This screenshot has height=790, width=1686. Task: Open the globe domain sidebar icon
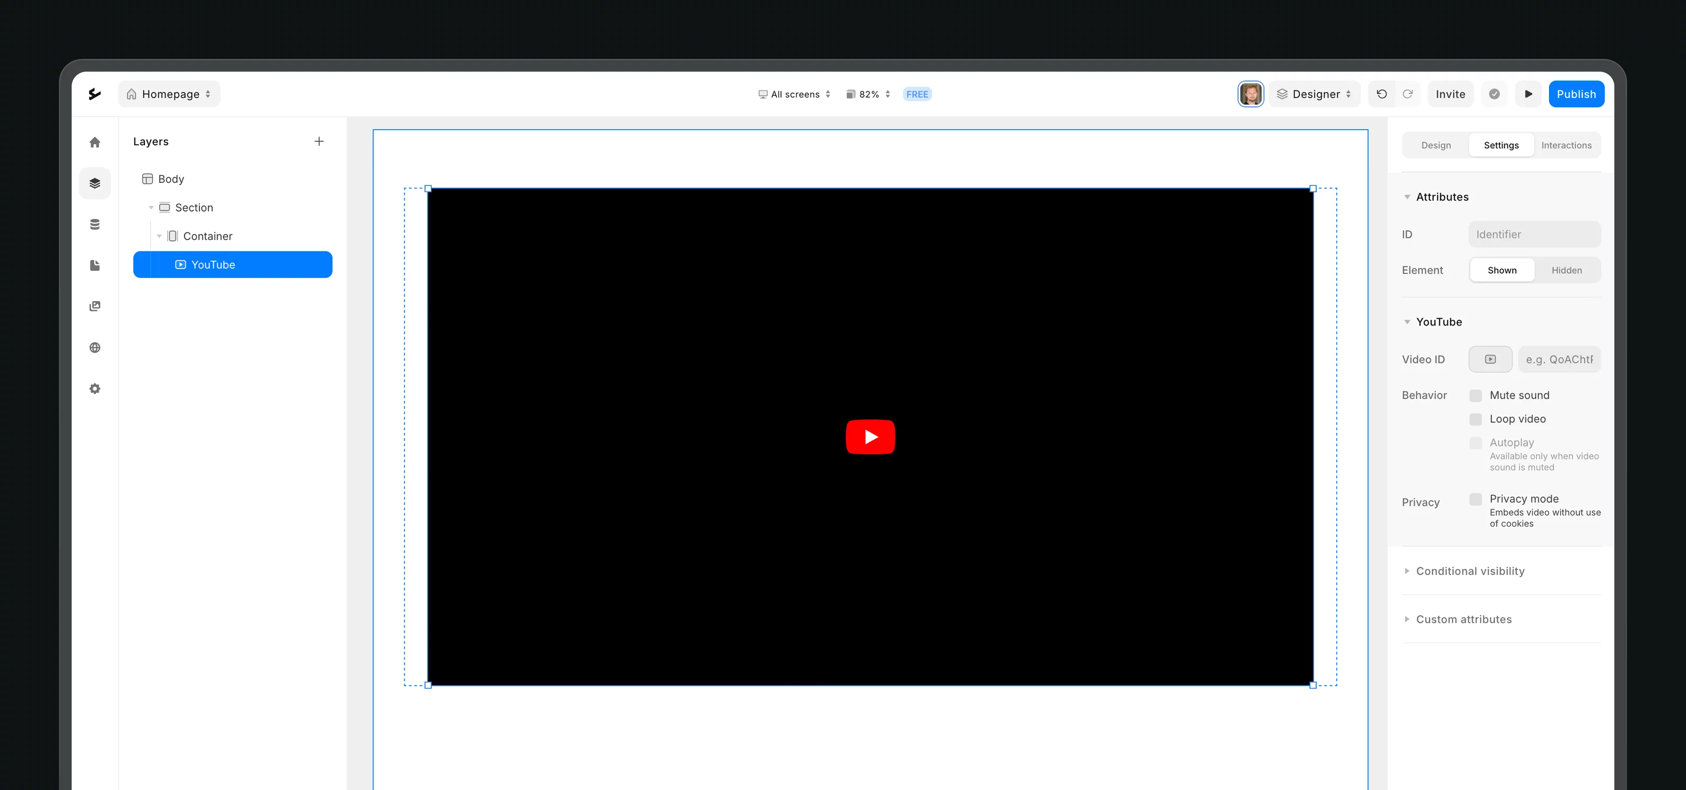95,347
